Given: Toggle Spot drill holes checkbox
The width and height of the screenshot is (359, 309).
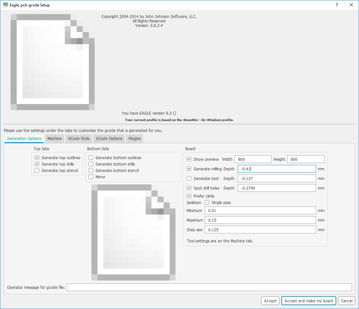Looking at the screenshot, I should 189,188.
